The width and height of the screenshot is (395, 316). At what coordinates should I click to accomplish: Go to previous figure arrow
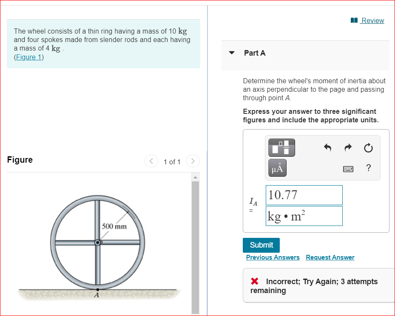[x=151, y=161]
